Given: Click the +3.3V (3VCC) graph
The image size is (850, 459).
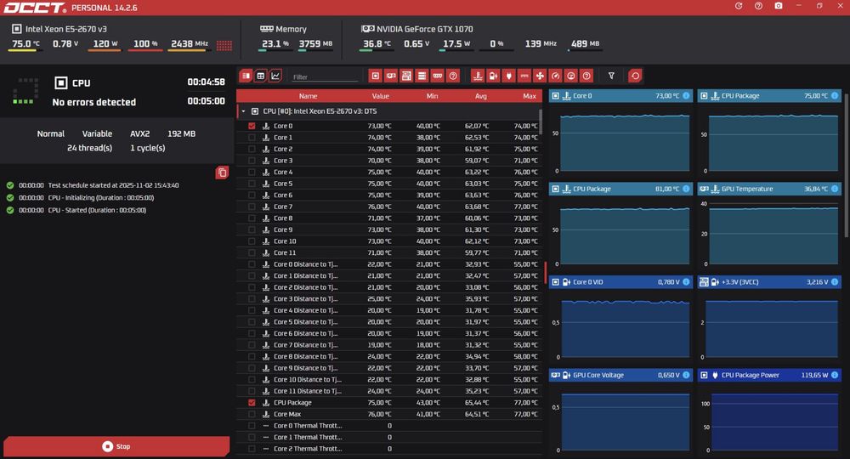Looking at the screenshot, I should 772,328.
